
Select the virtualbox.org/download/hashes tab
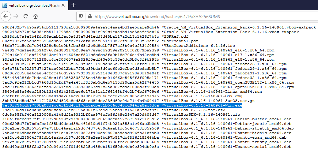tap(34, 5)
